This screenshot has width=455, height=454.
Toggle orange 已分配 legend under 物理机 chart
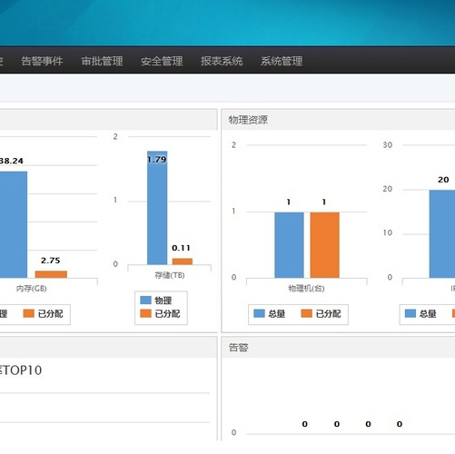click(x=321, y=313)
